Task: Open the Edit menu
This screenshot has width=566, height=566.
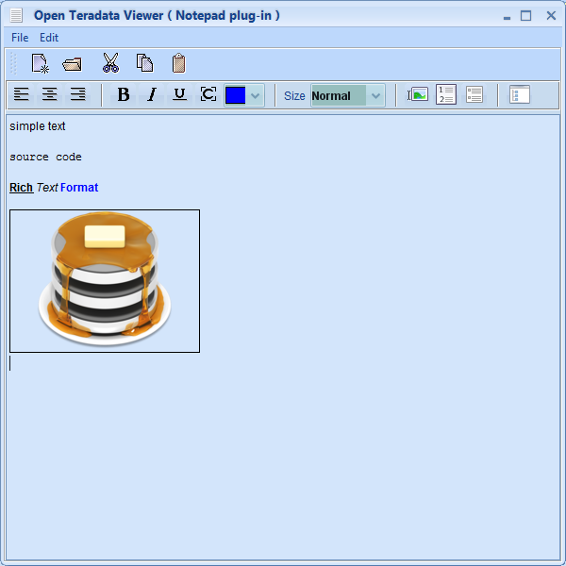Action: [x=49, y=38]
